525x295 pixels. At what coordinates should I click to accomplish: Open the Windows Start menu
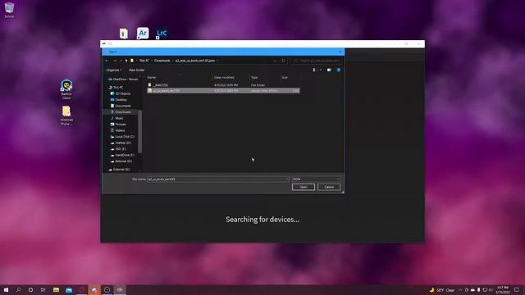tap(6, 289)
